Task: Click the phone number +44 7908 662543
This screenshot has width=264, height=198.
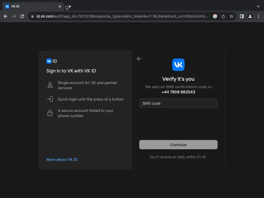Action: click(x=178, y=92)
